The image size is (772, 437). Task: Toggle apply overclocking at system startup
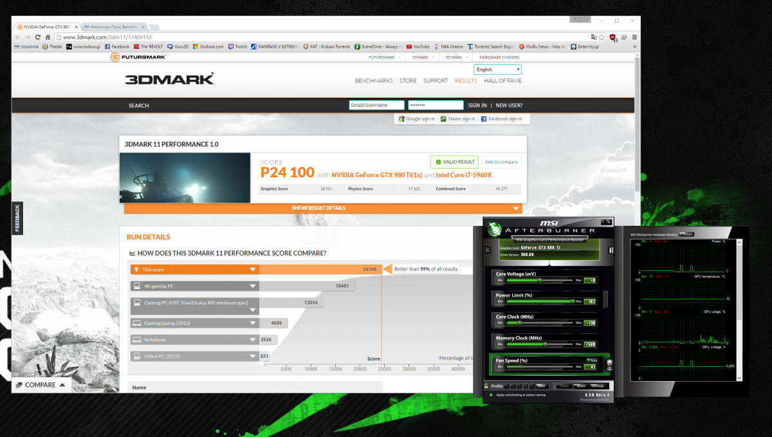pos(492,395)
